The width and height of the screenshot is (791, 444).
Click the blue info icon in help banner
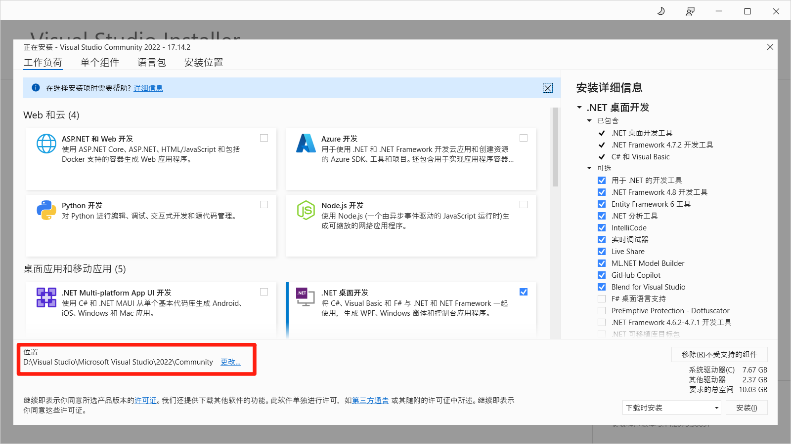36,88
